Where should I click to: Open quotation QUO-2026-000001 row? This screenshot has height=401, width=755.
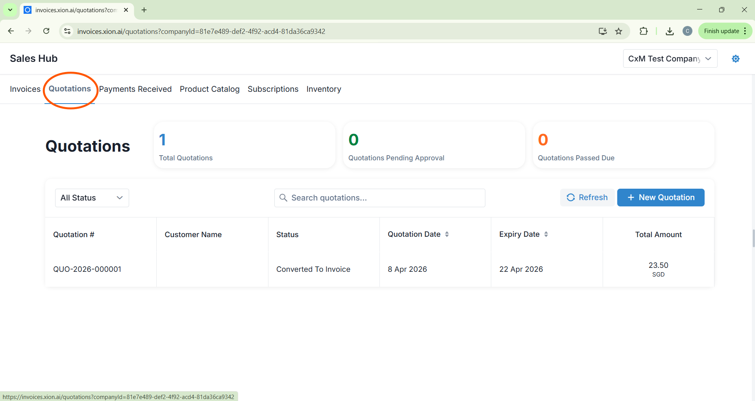(87, 269)
